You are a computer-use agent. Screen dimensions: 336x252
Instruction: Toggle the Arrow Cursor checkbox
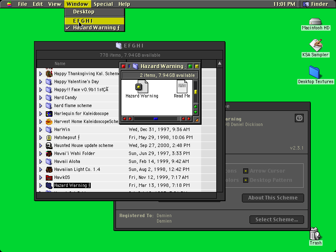[246, 171]
